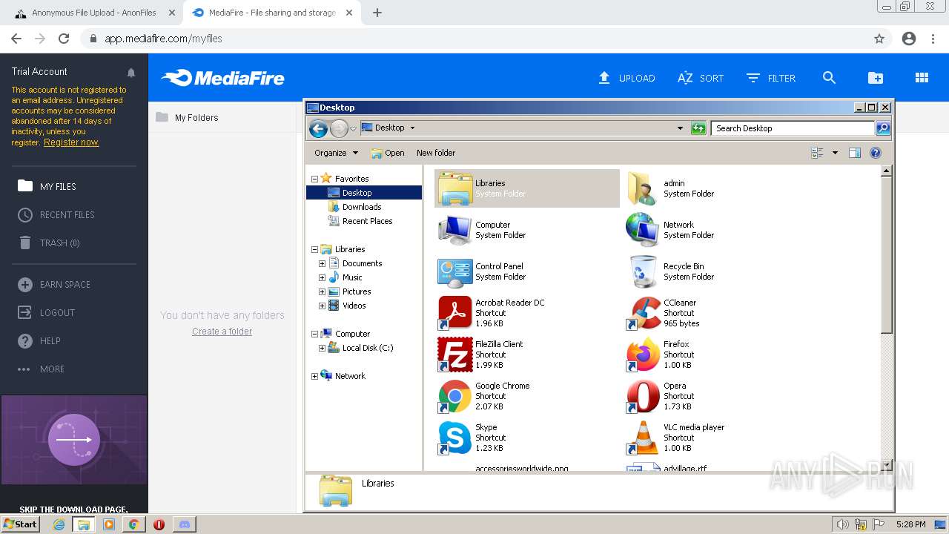Open the Organize dropdown menu
Viewport: 949px width, 534px height.
pos(336,153)
